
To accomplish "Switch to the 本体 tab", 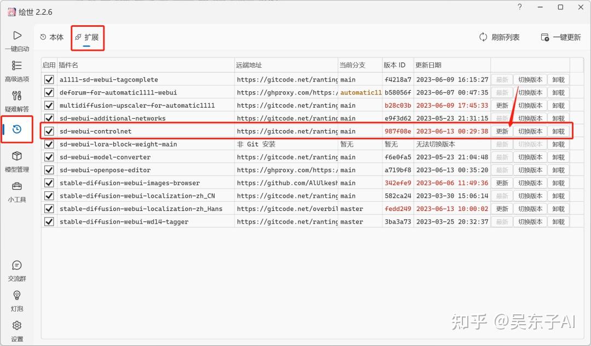I will click(x=51, y=37).
